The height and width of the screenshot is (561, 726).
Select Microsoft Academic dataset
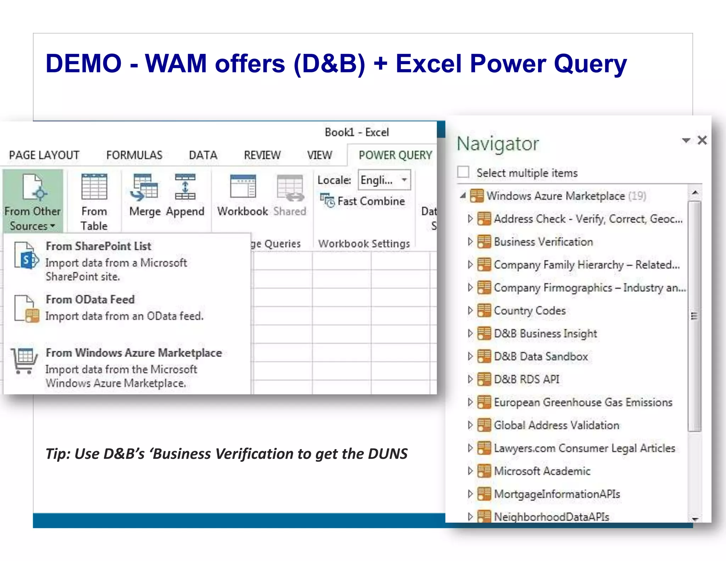[x=542, y=471]
